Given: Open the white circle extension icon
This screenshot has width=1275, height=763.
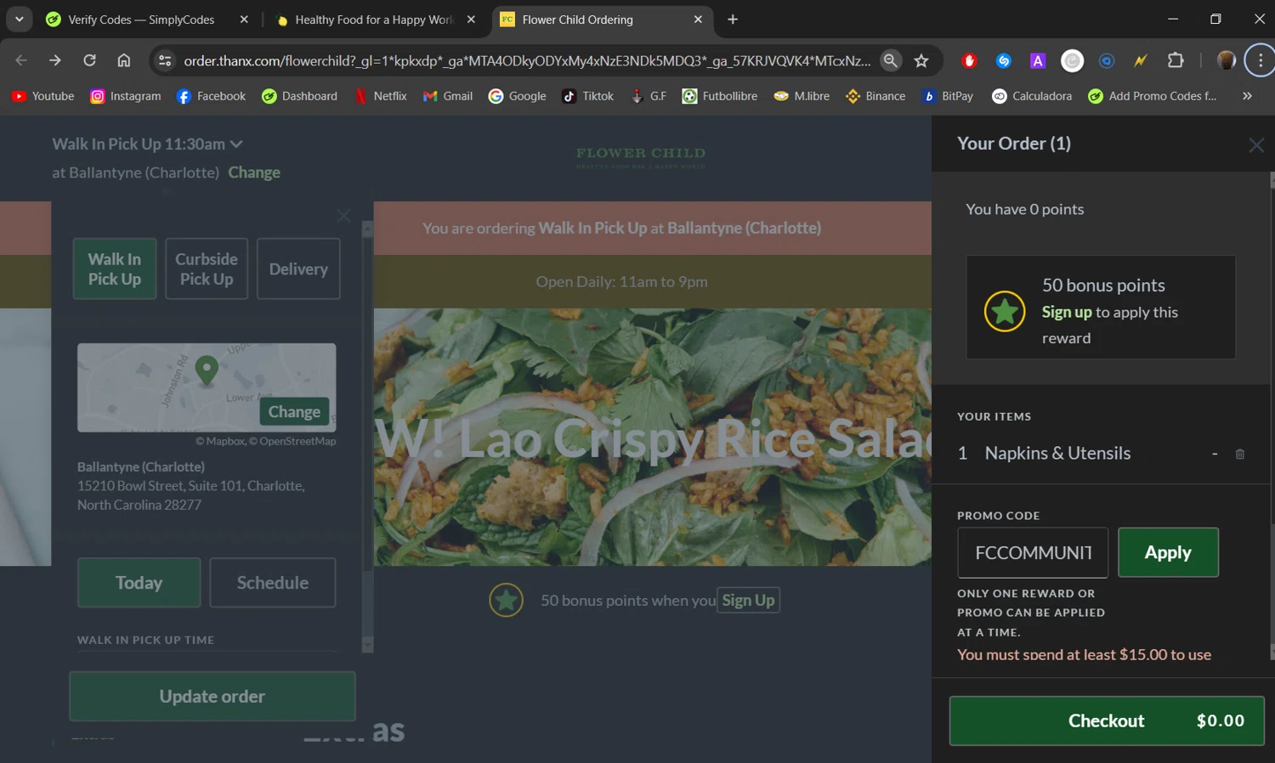Looking at the screenshot, I should (1073, 60).
